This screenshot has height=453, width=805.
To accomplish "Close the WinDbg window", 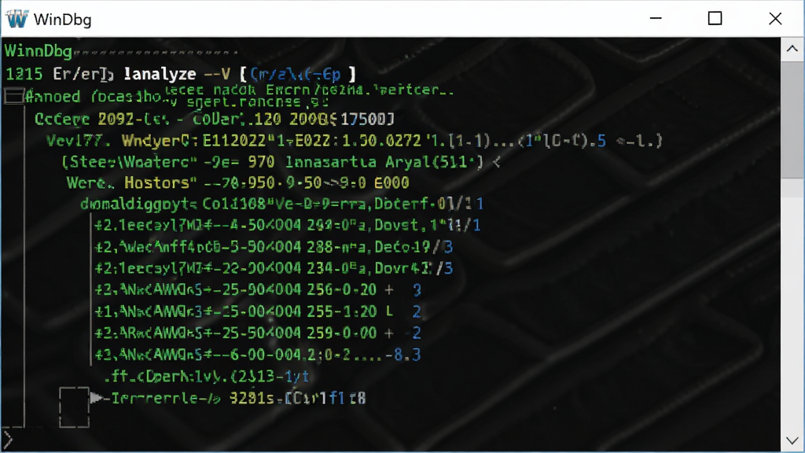I will [x=775, y=19].
